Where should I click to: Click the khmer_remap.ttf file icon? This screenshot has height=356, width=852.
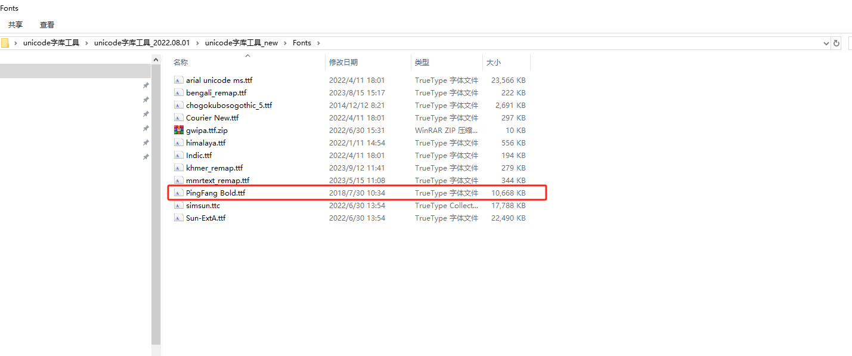coord(178,168)
